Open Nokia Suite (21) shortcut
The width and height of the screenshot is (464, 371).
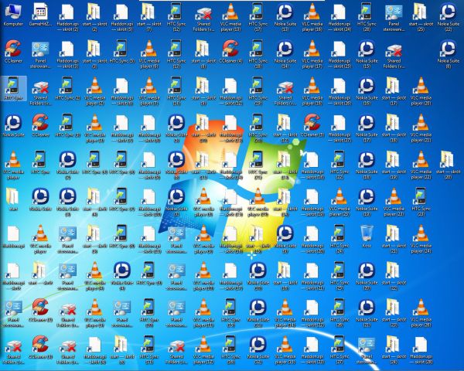367,314
